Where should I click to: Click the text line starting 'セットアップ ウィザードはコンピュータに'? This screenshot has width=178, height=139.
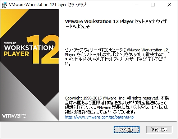point(117,50)
